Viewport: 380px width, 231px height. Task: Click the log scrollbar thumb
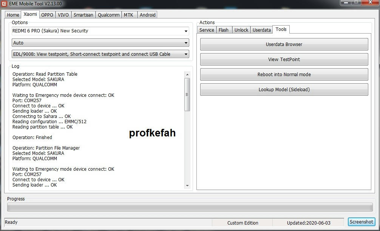(x=187, y=94)
